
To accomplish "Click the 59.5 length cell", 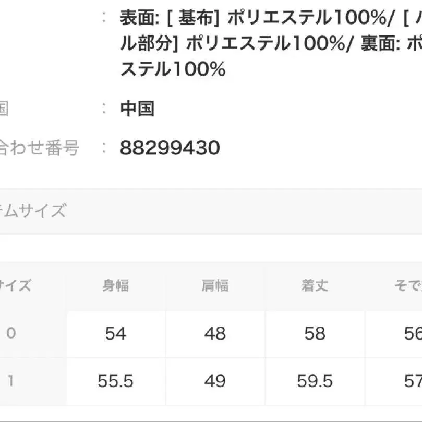I will [x=315, y=381].
